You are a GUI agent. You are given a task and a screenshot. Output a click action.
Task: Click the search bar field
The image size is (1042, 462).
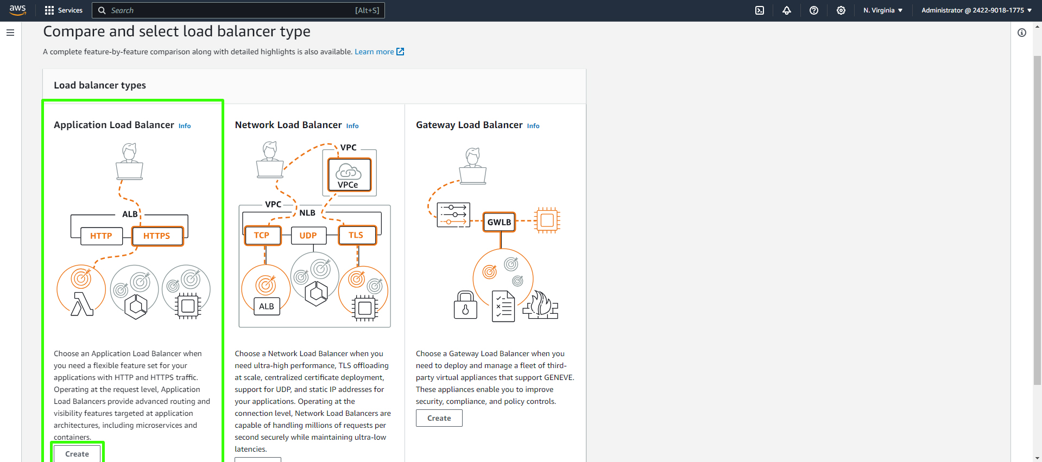[x=238, y=10]
